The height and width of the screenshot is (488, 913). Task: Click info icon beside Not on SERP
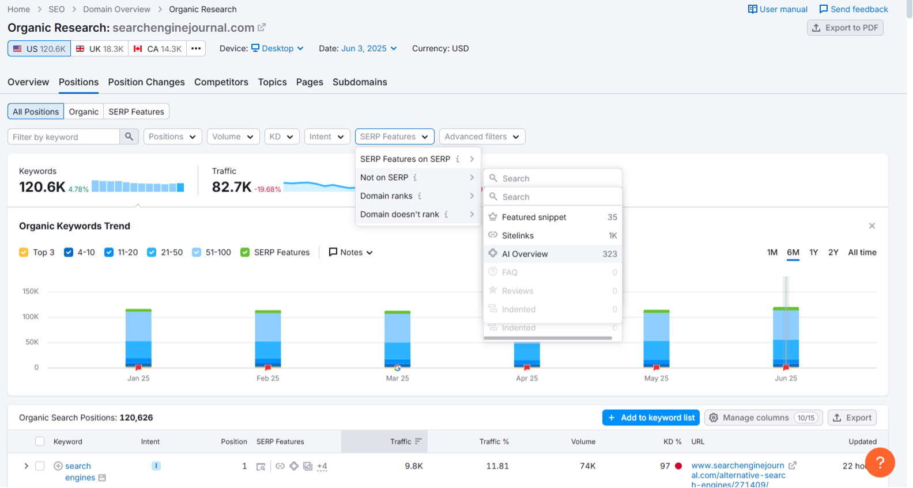pyautogui.click(x=415, y=177)
